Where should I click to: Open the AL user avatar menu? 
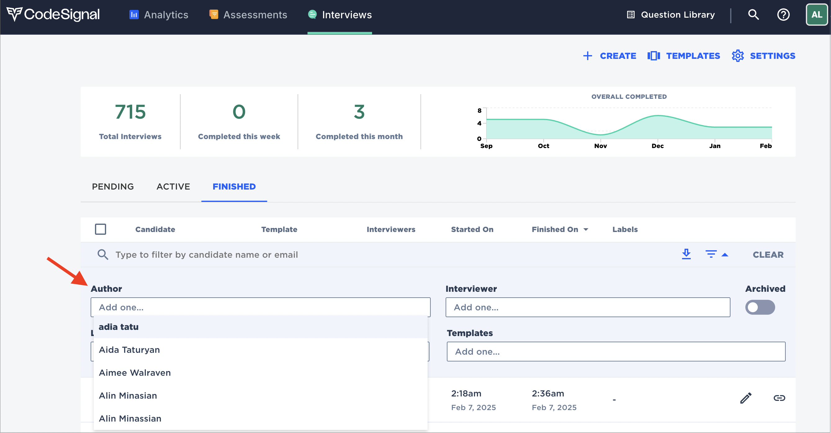pos(816,15)
